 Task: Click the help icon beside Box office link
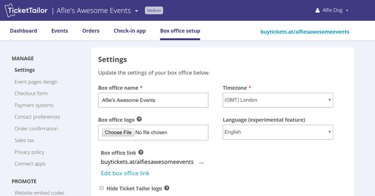[x=141, y=152]
